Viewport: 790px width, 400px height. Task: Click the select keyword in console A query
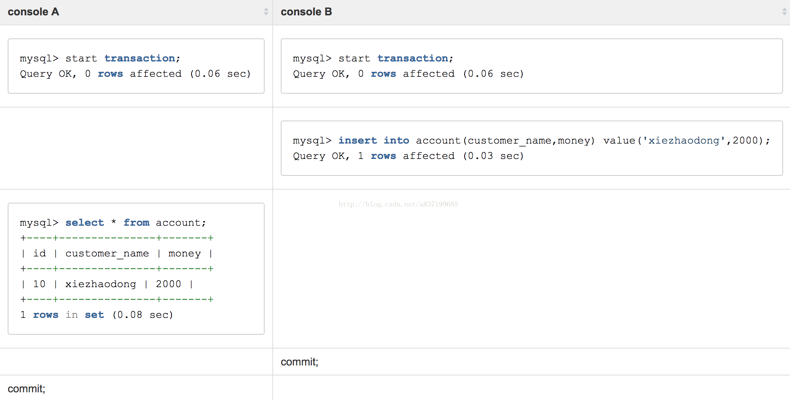click(85, 223)
